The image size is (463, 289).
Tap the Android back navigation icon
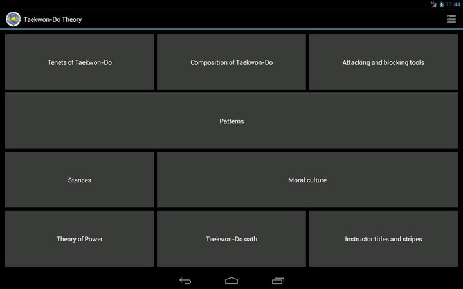coord(185,281)
